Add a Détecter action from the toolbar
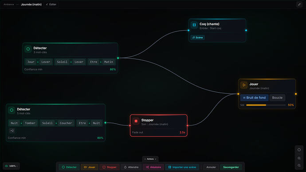Viewport: 306px width, 172px height. (69, 167)
